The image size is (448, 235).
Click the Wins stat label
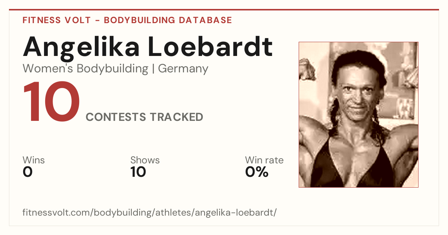click(x=34, y=160)
